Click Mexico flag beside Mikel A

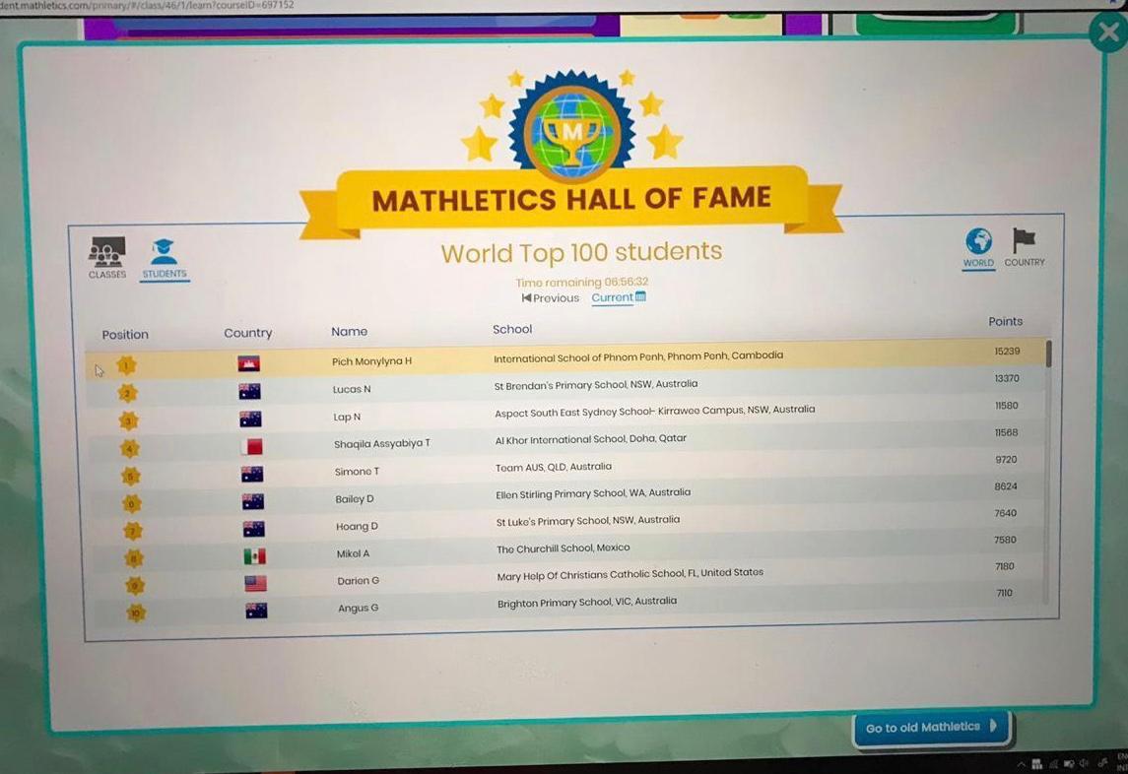click(255, 556)
